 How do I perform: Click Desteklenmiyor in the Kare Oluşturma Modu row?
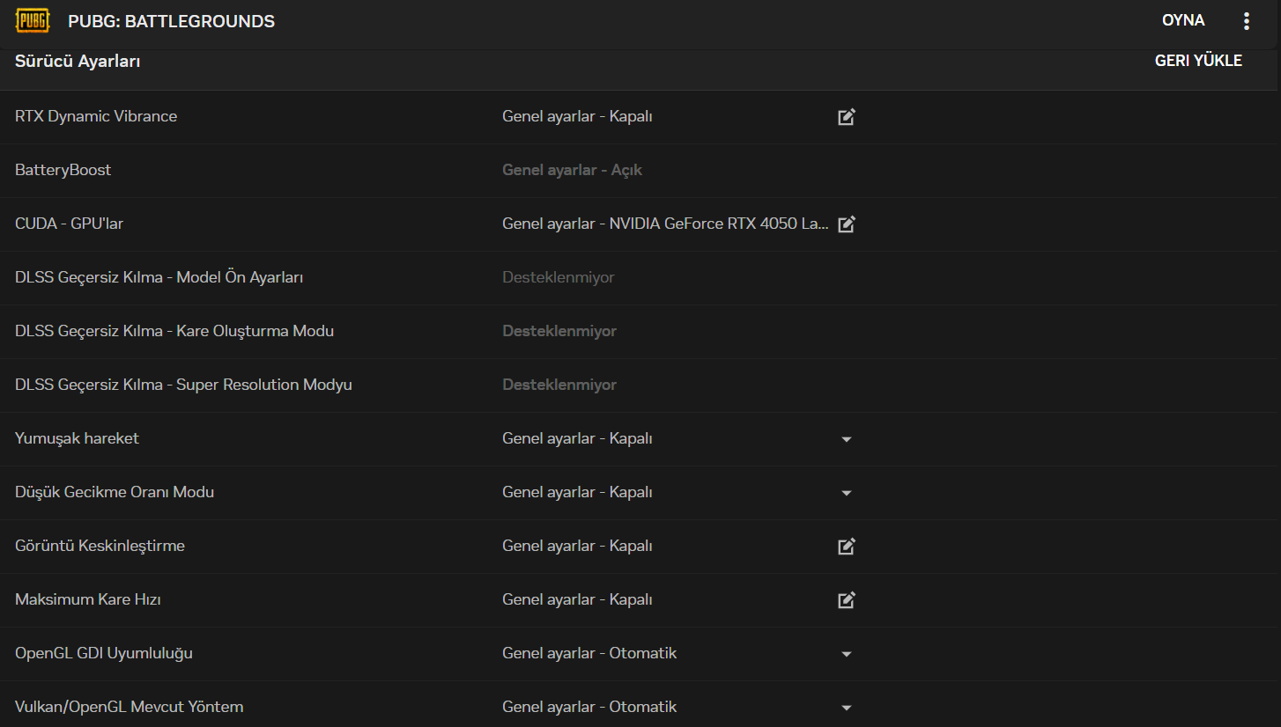(x=559, y=331)
